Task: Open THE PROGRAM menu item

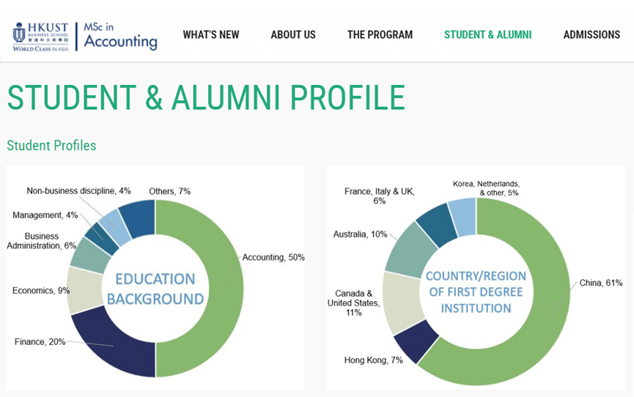Action: pos(380,34)
